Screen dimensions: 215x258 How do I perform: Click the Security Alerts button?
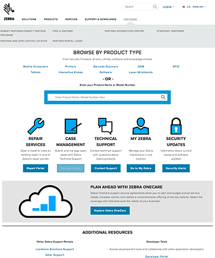(x=176, y=168)
